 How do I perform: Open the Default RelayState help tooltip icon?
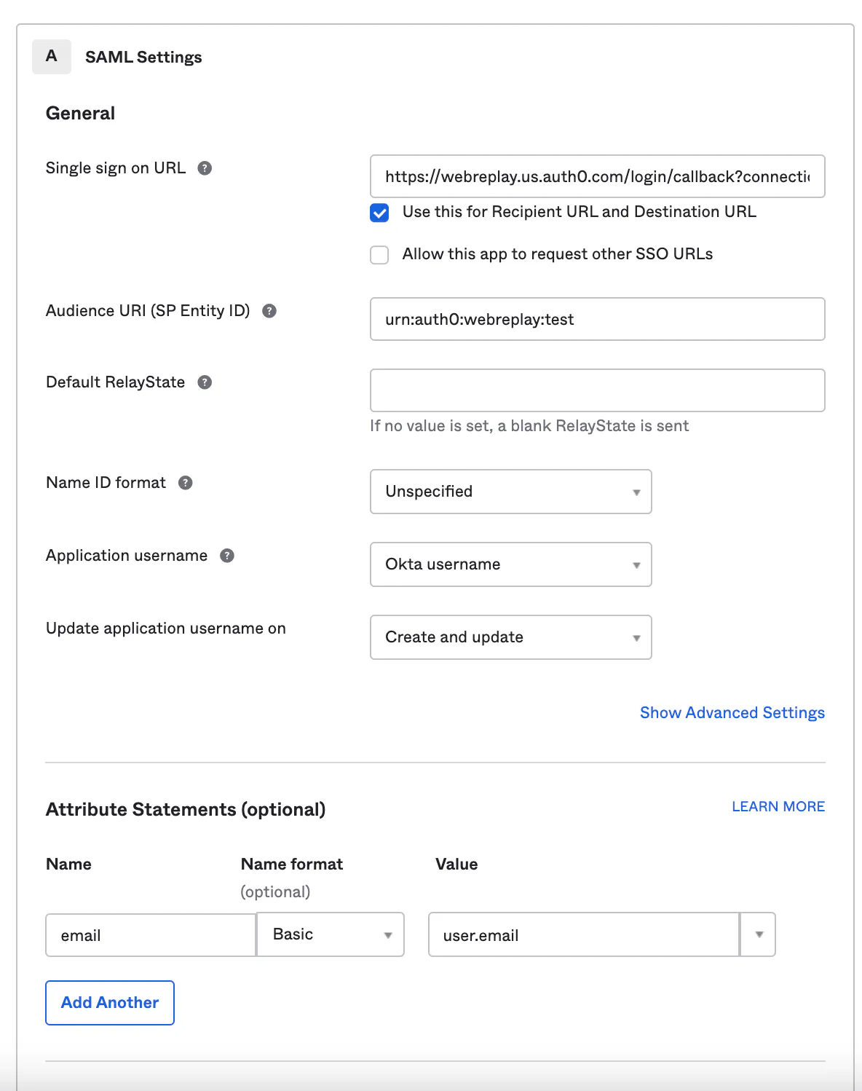click(205, 382)
